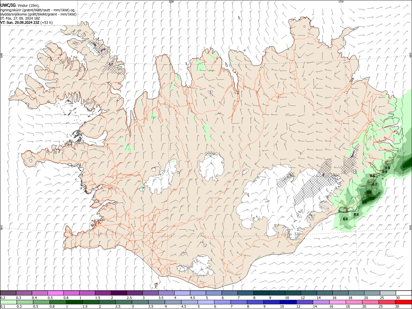The height and width of the screenshot is (309, 412).
Task: Click the 20W longitude label
Action: tap(171, 2)
